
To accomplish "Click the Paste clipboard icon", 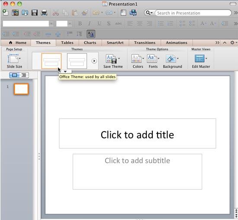I will coord(75,13).
